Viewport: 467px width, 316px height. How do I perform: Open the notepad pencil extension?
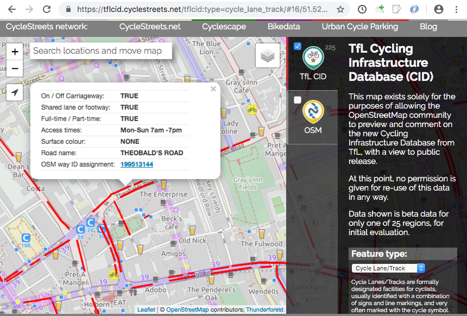[x=397, y=10]
